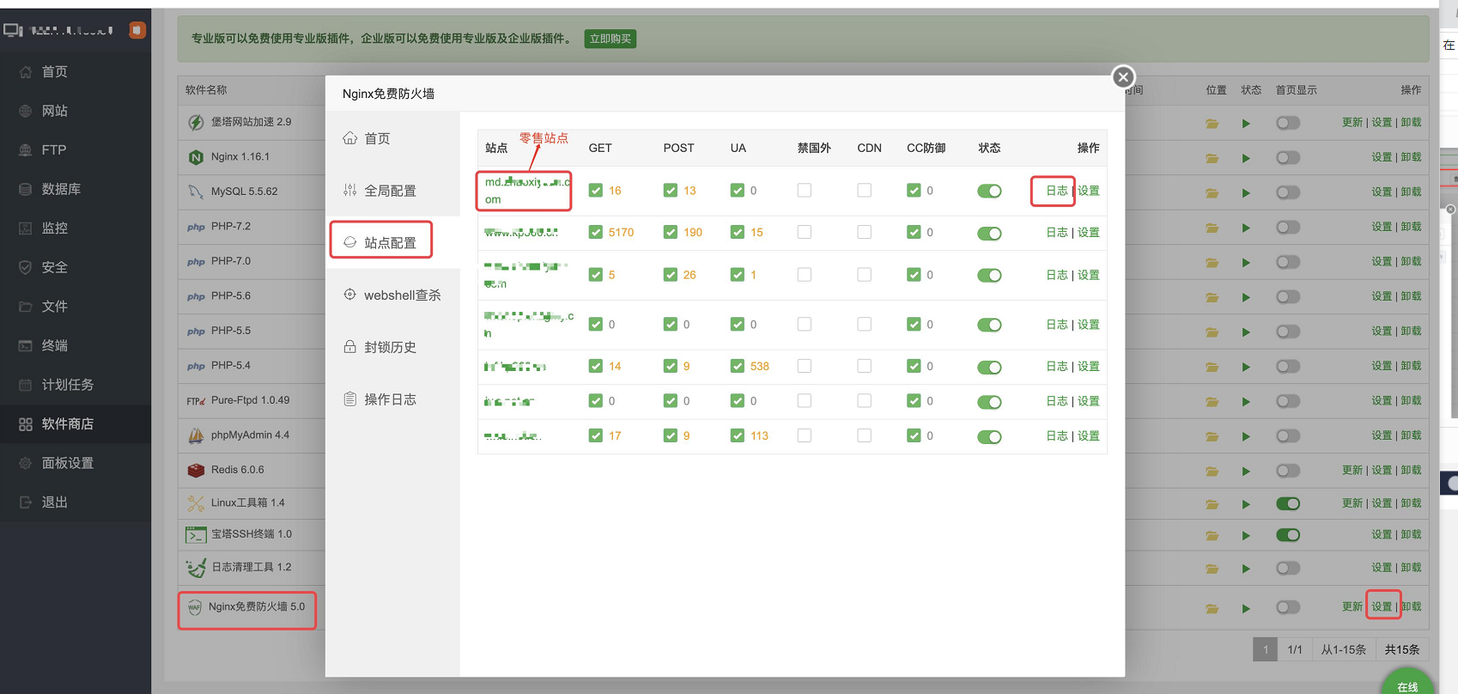This screenshot has width=1458, height=694.
Task: Click the MySQL 5.5.62 icon
Action: pos(196,192)
